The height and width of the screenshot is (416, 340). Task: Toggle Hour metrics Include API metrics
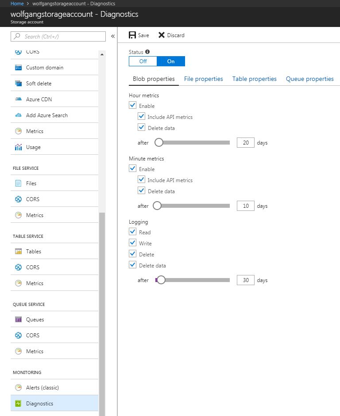[x=141, y=116]
